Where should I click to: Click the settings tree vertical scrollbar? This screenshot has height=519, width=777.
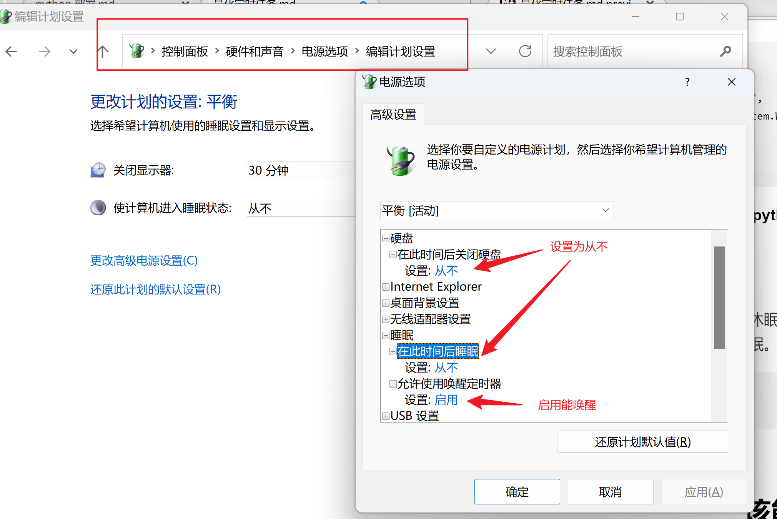coord(719,297)
